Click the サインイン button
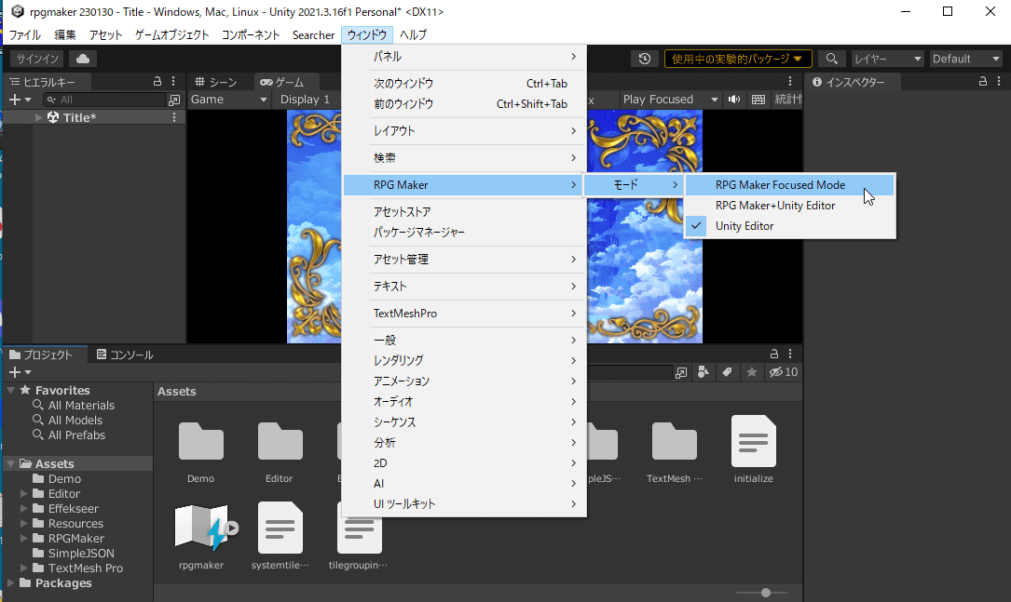The width and height of the screenshot is (1011, 602). (x=38, y=59)
